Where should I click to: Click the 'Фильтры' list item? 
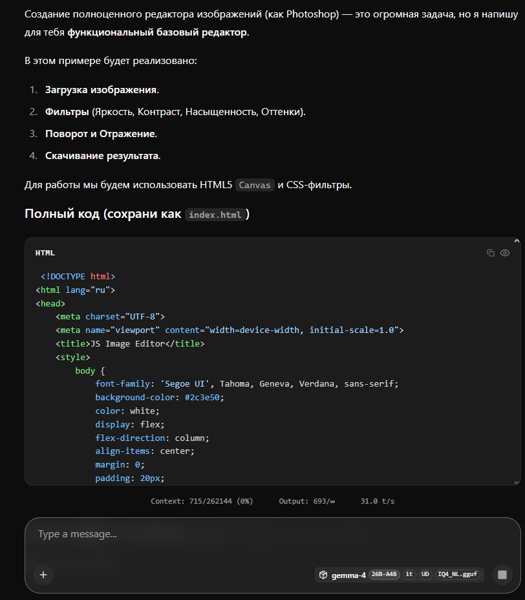tap(175, 112)
